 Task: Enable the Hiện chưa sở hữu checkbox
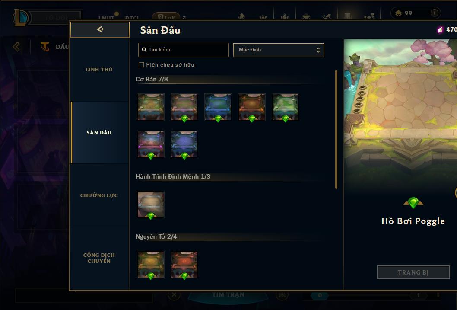[x=141, y=65]
